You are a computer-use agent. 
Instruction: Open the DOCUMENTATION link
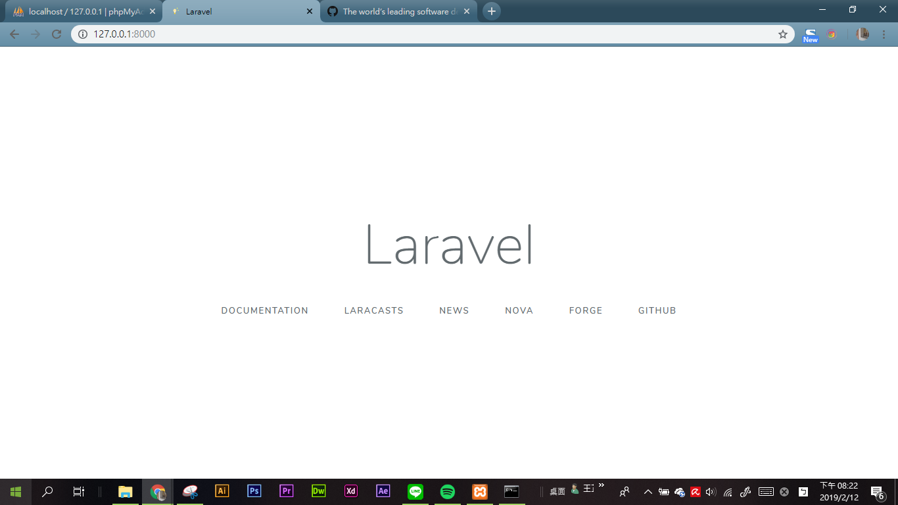click(x=264, y=310)
